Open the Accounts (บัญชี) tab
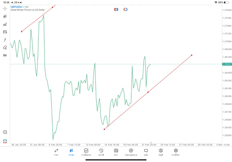 pyautogui.click(x=161, y=152)
